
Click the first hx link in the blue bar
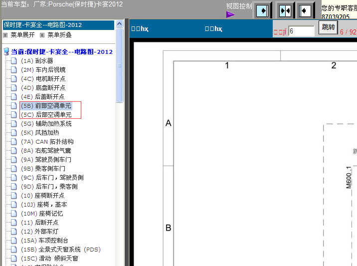(x=140, y=29)
